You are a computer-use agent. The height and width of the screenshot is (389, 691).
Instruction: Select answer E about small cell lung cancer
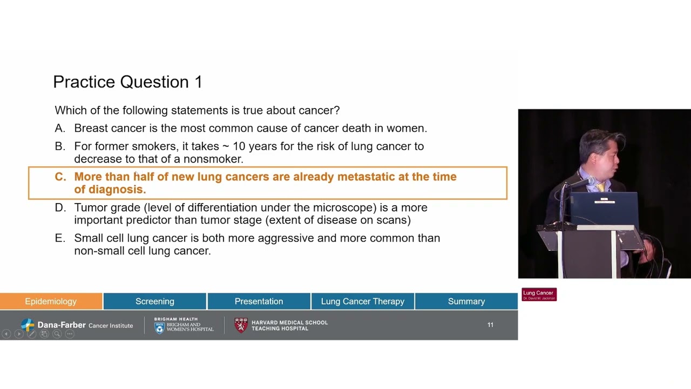247,244
